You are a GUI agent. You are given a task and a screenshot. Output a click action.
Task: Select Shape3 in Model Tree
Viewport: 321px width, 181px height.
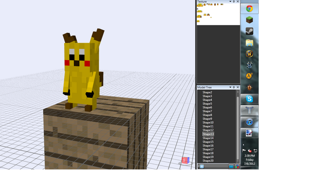click(207, 96)
